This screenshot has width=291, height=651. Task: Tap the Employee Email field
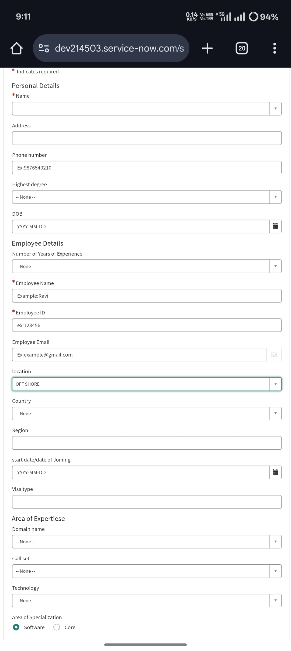click(139, 355)
